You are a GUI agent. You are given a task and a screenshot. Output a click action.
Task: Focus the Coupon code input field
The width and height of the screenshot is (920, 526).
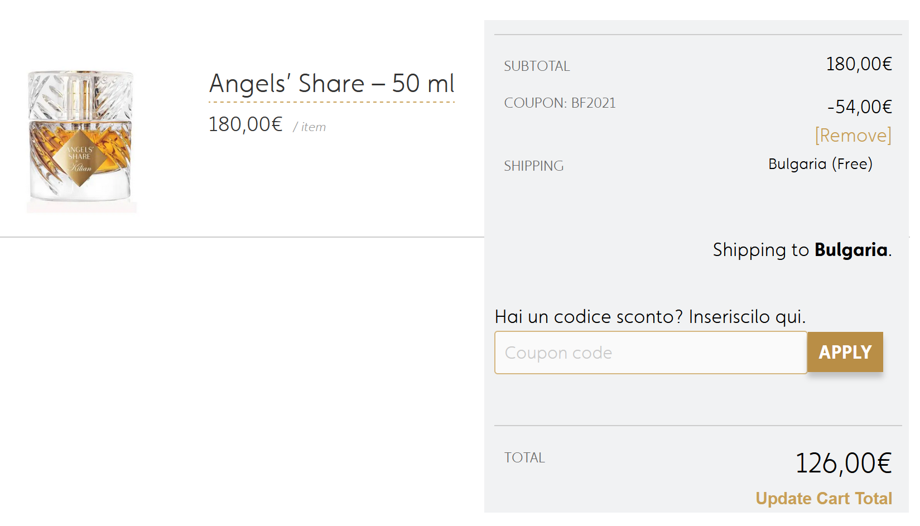pos(651,353)
